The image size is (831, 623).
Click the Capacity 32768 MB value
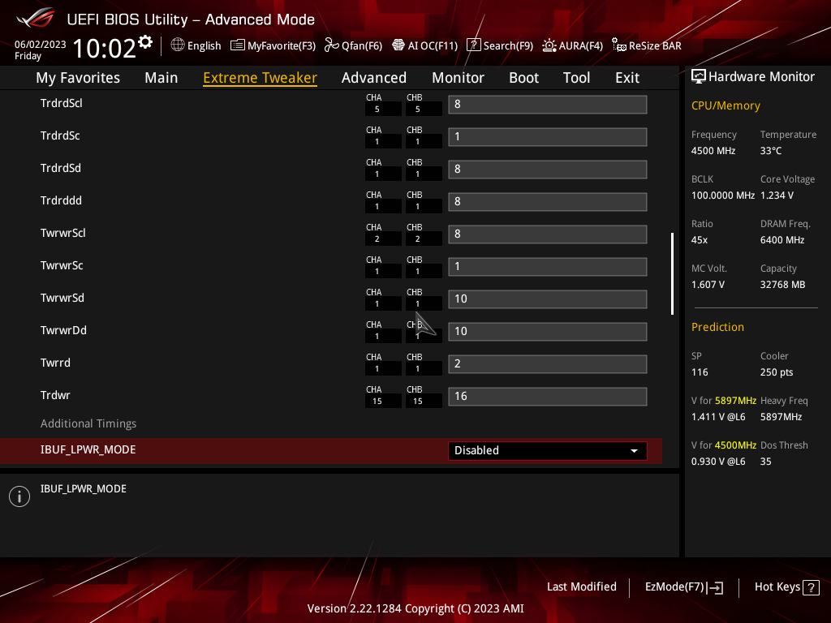pyautogui.click(x=783, y=285)
